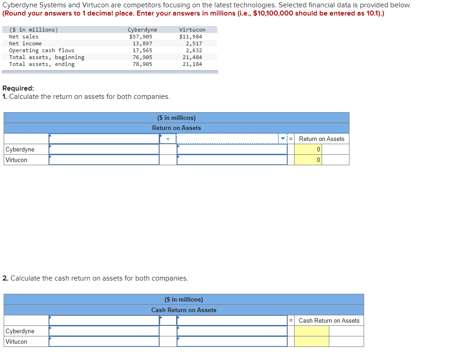
Task: Click the 'Return on Assets' result column label
Action: pyautogui.click(x=322, y=139)
